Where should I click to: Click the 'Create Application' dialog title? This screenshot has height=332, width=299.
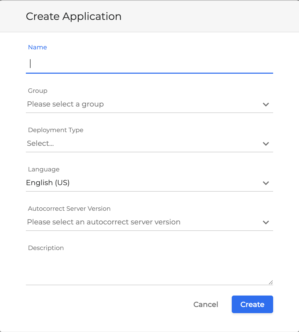click(x=74, y=17)
